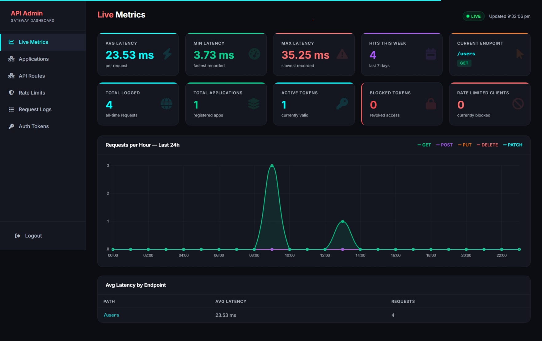Toggle the PATCH series in chart legend
Screen dimensions: 542x341
(x=513, y=145)
